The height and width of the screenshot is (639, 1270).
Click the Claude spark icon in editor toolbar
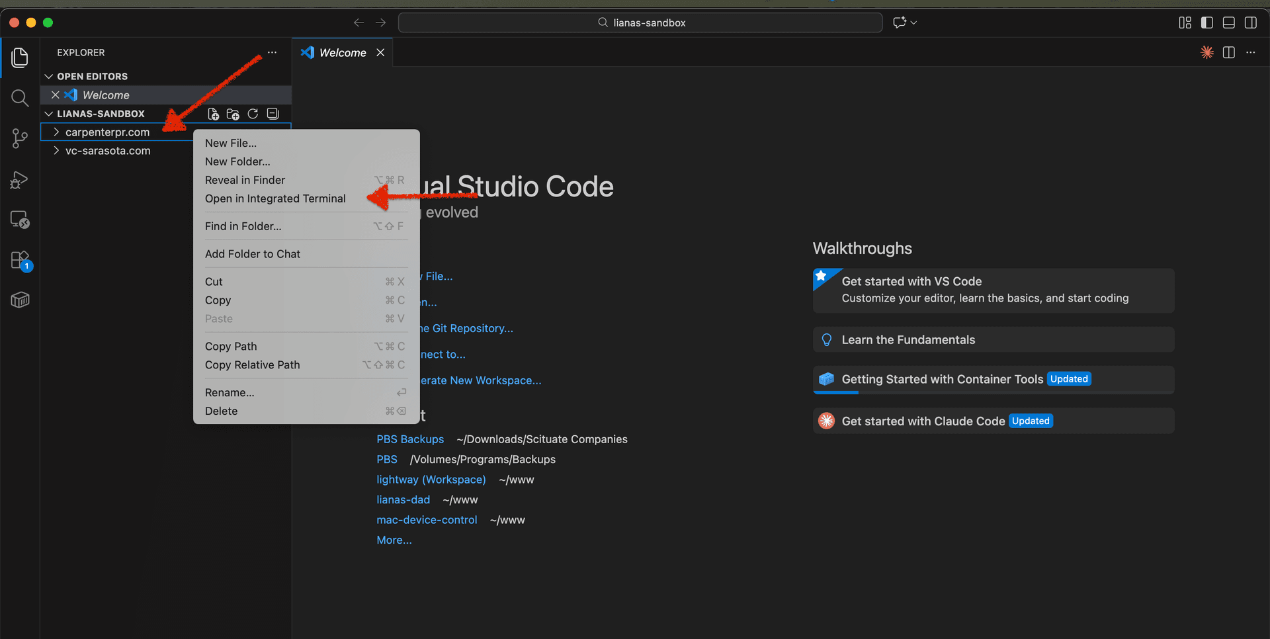point(1207,52)
